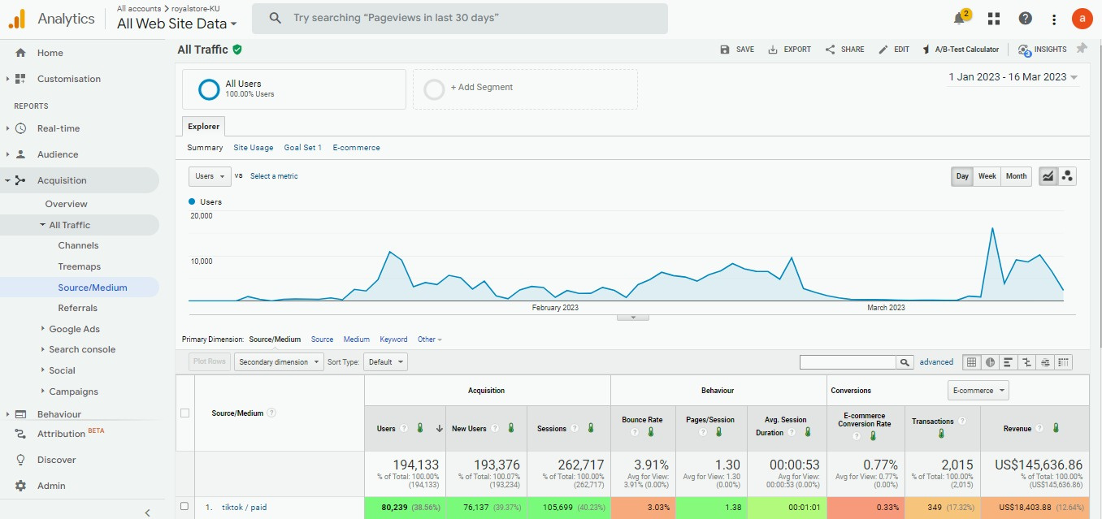
Task: Export the report
Action: point(789,50)
